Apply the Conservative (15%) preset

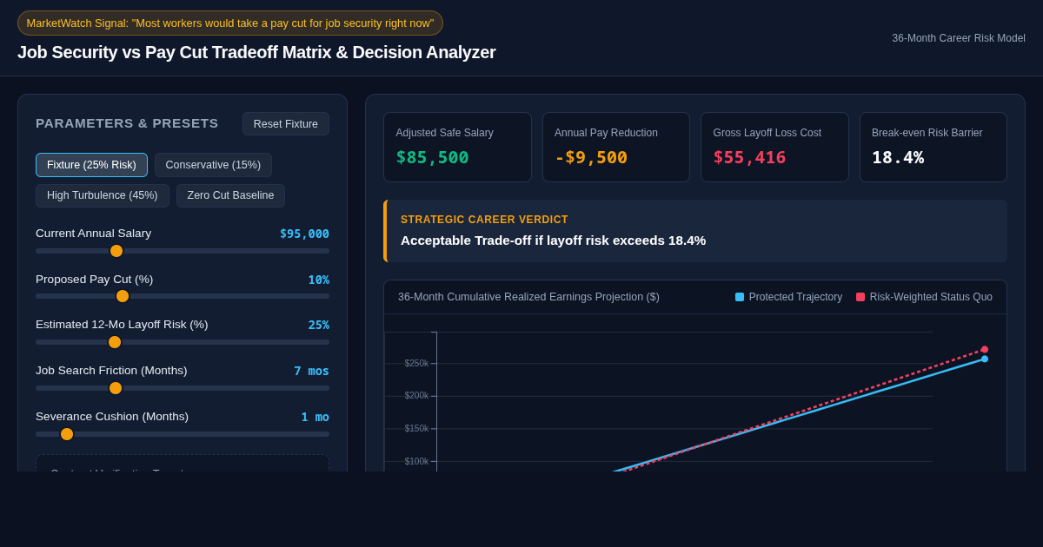pyautogui.click(x=213, y=165)
